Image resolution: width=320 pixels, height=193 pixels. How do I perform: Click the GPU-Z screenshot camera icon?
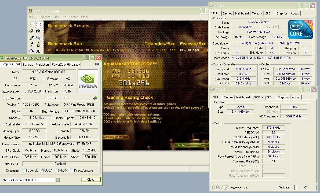(x=97, y=64)
